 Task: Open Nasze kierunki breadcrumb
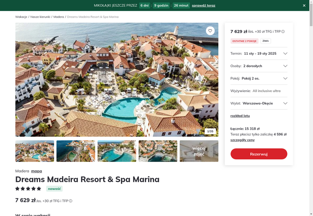coord(40,17)
